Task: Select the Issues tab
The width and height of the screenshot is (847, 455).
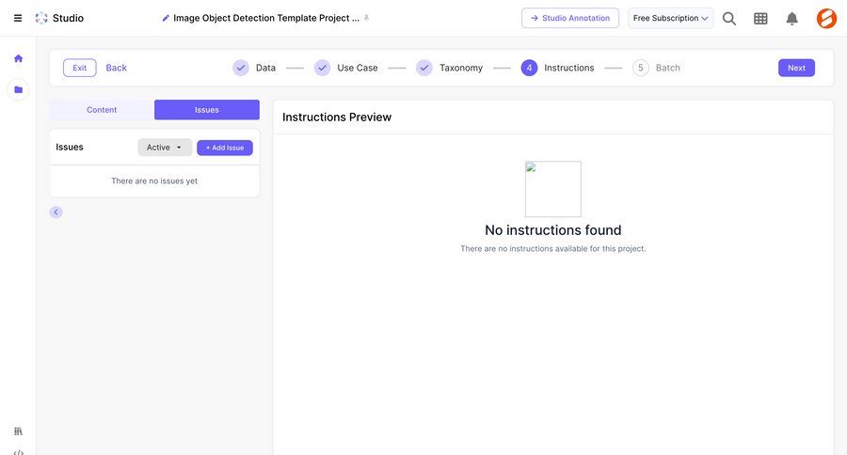Action: point(207,110)
